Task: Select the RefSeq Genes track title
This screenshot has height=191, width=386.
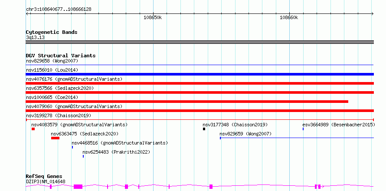Action: tap(44, 176)
